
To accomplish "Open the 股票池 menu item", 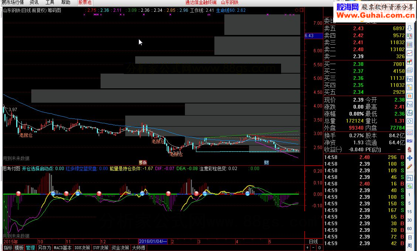I will click(x=85, y=2).
